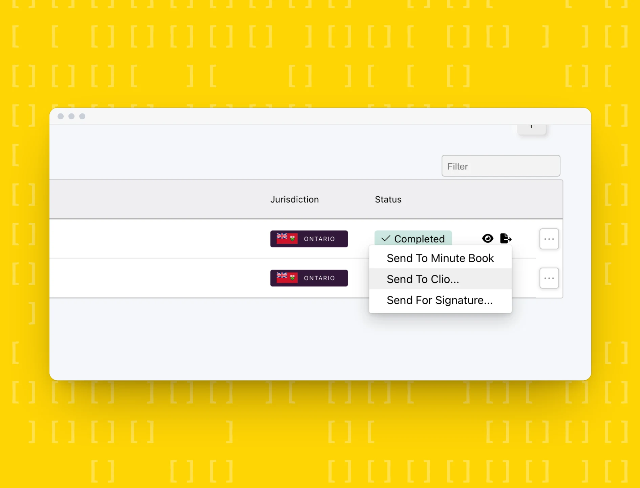The width and height of the screenshot is (640, 488).
Task: Click the Ontario badge in second row
Action: pyautogui.click(x=309, y=278)
